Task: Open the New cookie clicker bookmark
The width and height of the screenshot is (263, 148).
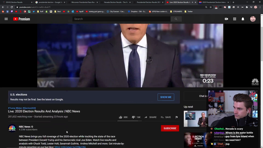Action: (x=158, y=12)
